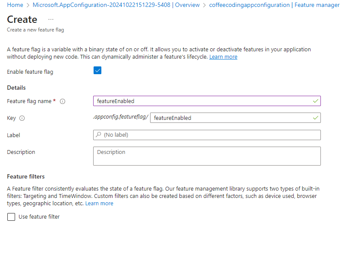Click the 'Use feature filter' label text

[39, 217]
